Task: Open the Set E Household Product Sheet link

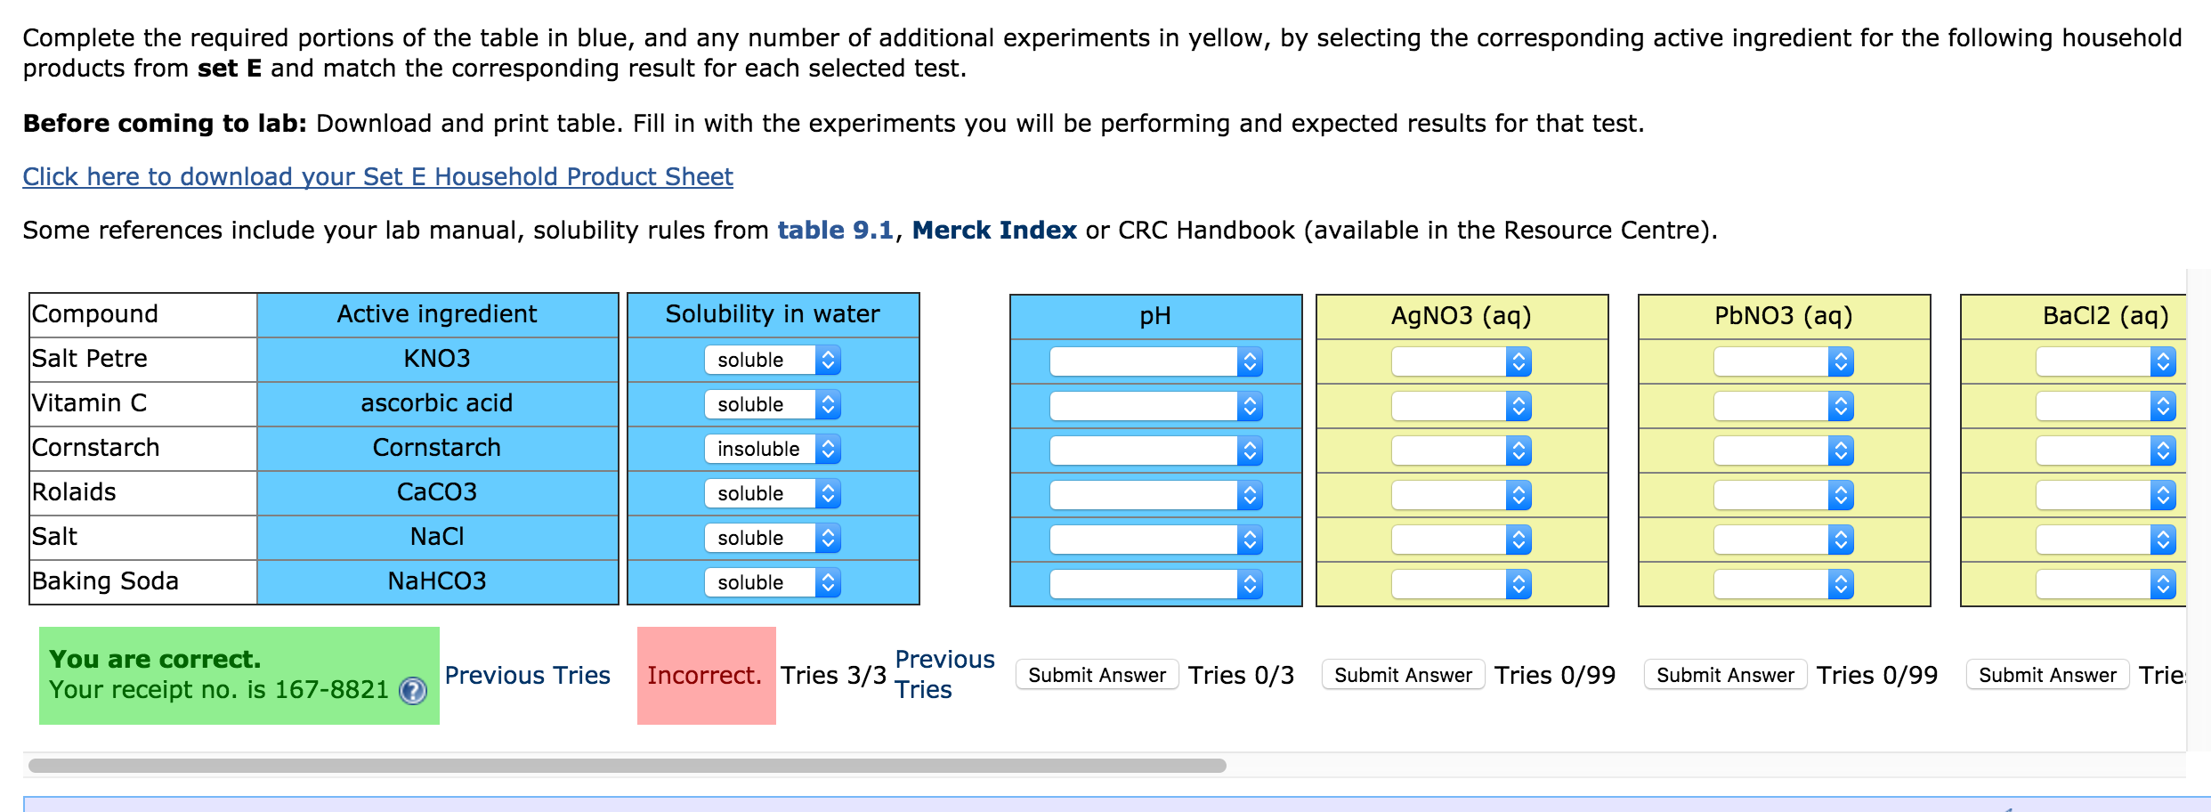Action: click(x=377, y=176)
